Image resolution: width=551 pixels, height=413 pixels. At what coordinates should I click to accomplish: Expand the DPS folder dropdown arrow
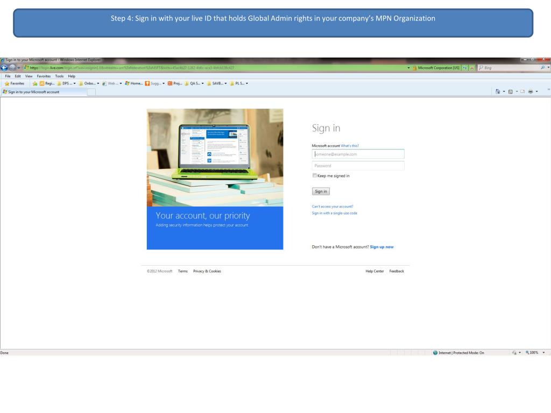pyautogui.click(x=74, y=83)
